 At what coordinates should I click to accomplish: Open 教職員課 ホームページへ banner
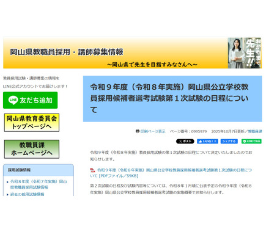click(x=32, y=149)
